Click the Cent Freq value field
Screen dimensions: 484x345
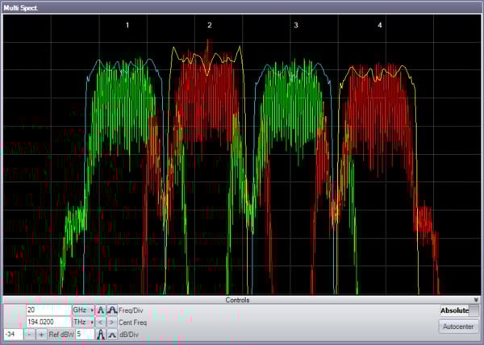tap(48, 322)
